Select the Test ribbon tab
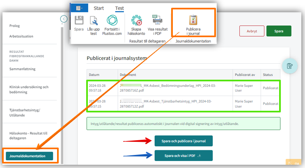305x168 pixels. point(119,8)
